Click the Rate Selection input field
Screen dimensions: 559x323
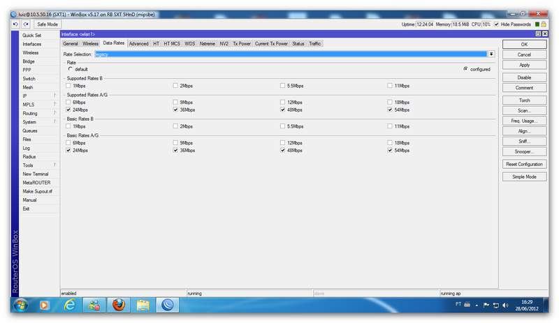click(x=291, y=54)
